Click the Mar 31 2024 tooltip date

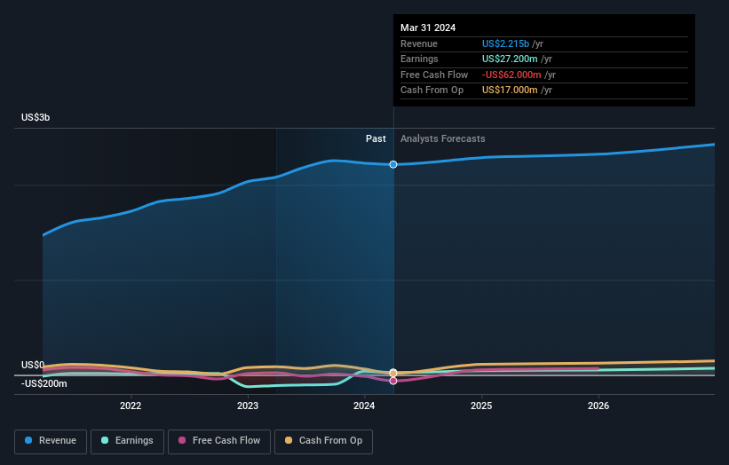(x=428, y=28)
